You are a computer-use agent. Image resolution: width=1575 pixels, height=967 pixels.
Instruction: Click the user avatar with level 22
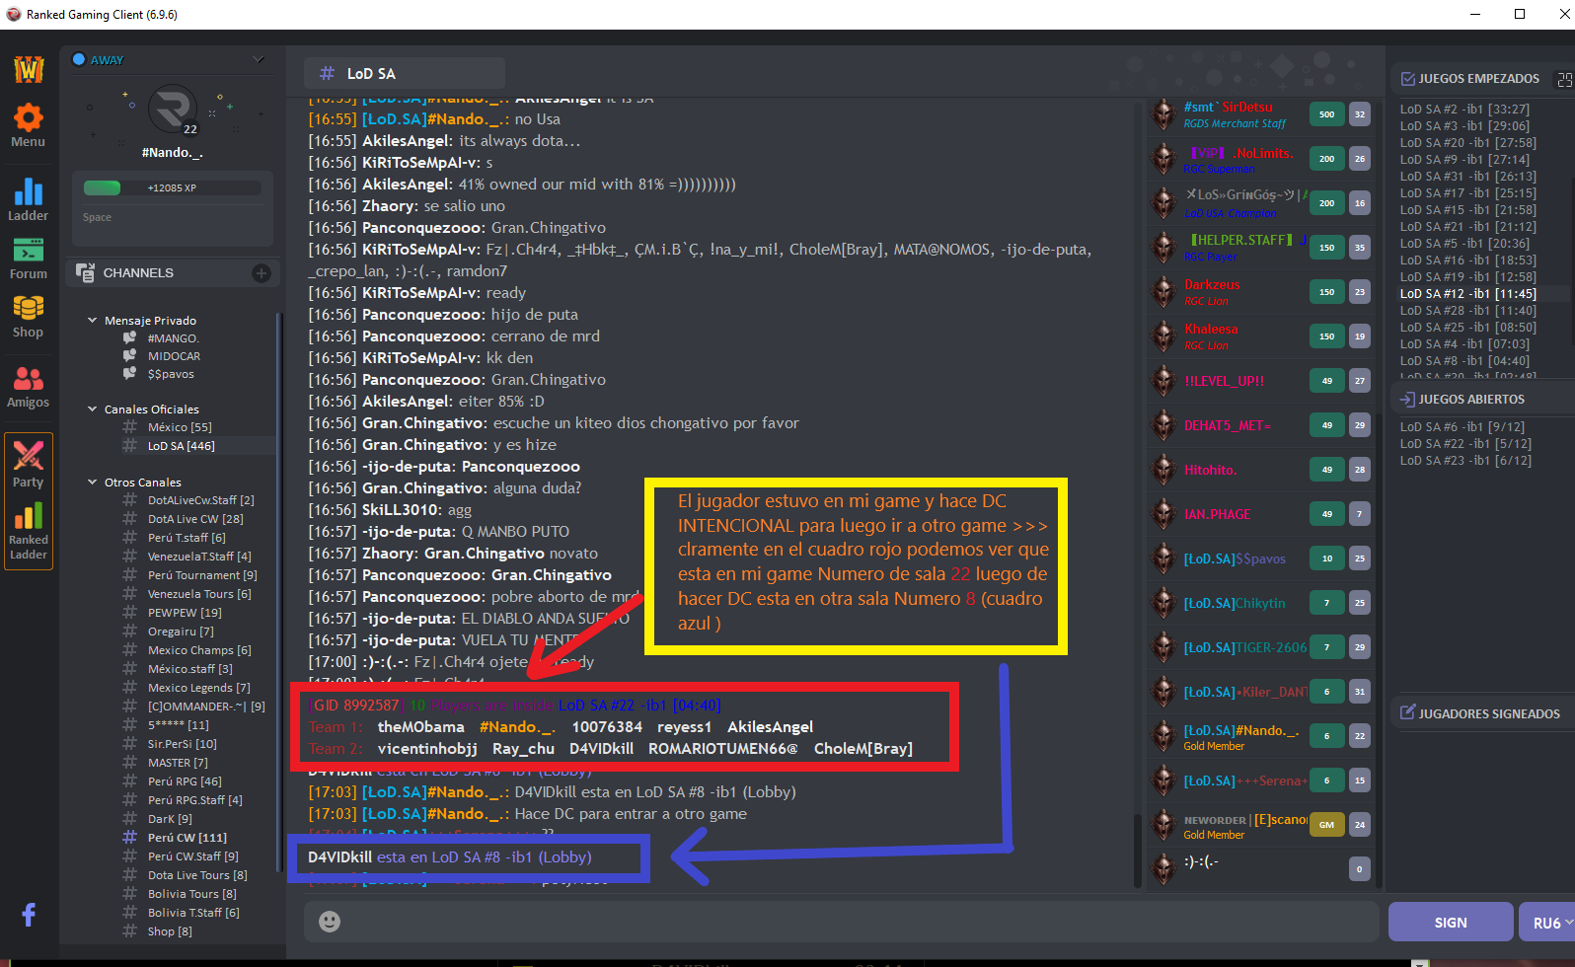click(173, 110)
